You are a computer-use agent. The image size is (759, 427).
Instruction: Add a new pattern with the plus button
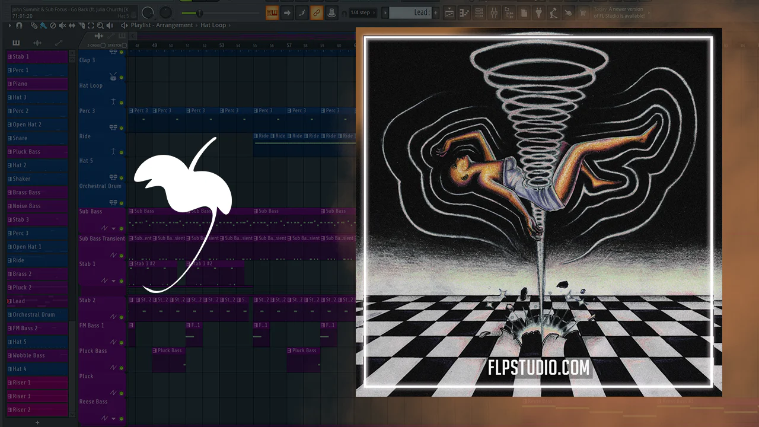click(x=436, y=12)
